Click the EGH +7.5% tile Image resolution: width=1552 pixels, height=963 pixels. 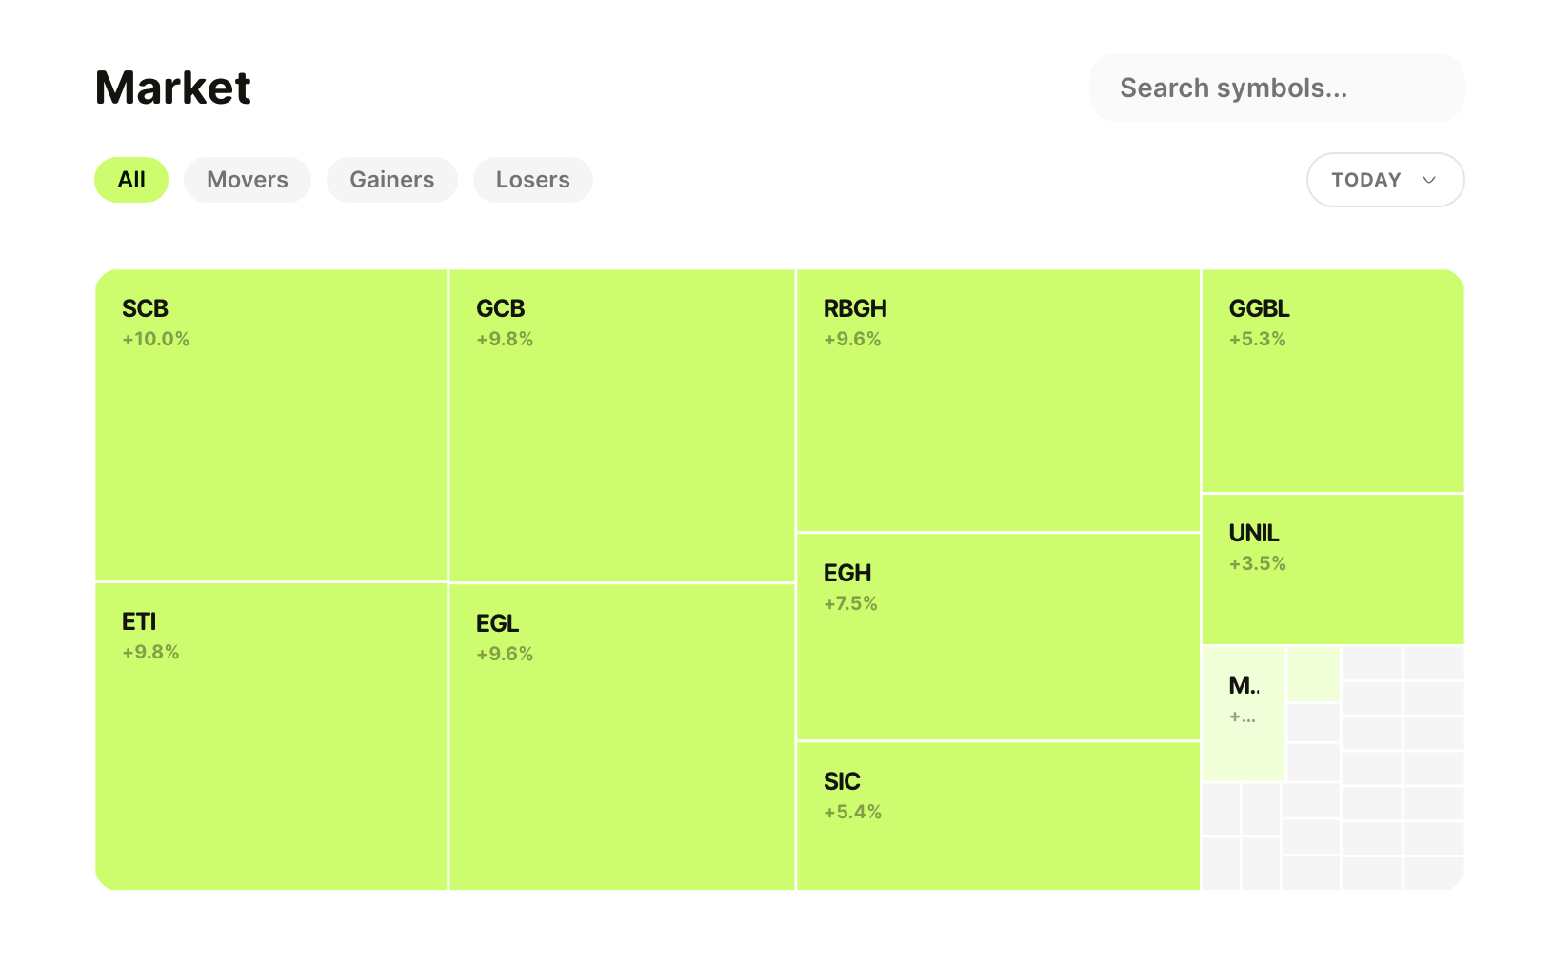(x=998, y=637)
